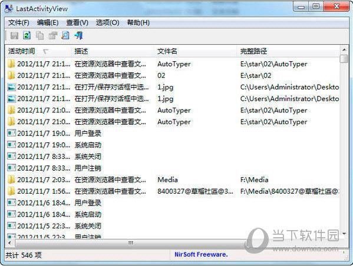
Task: Select the 2012/11/7 19:0 系统启动 row
Action: point(172,145)
